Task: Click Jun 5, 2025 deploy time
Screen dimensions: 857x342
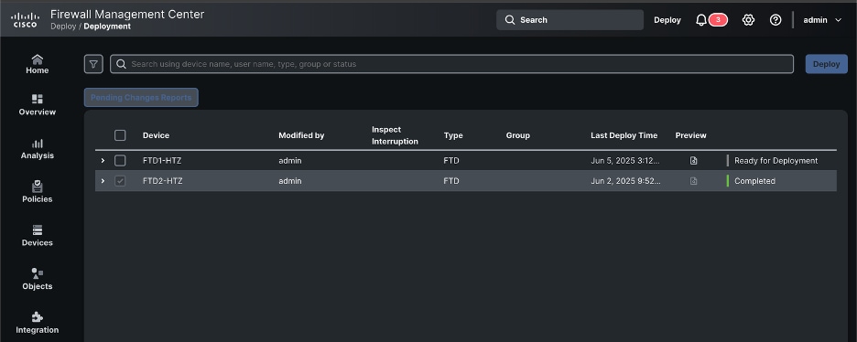Action: (x=625, y=160)
